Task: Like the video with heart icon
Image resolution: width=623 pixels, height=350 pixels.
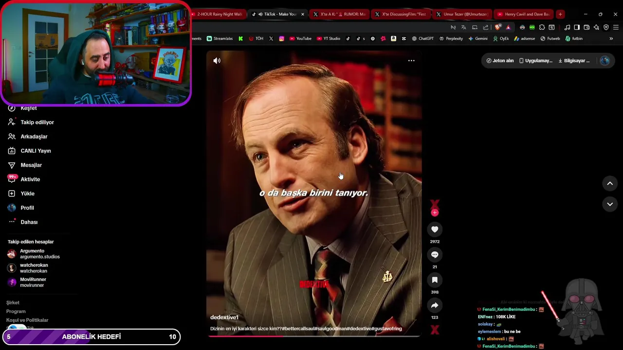Action: pyautogui.click(x=435, y=229)
